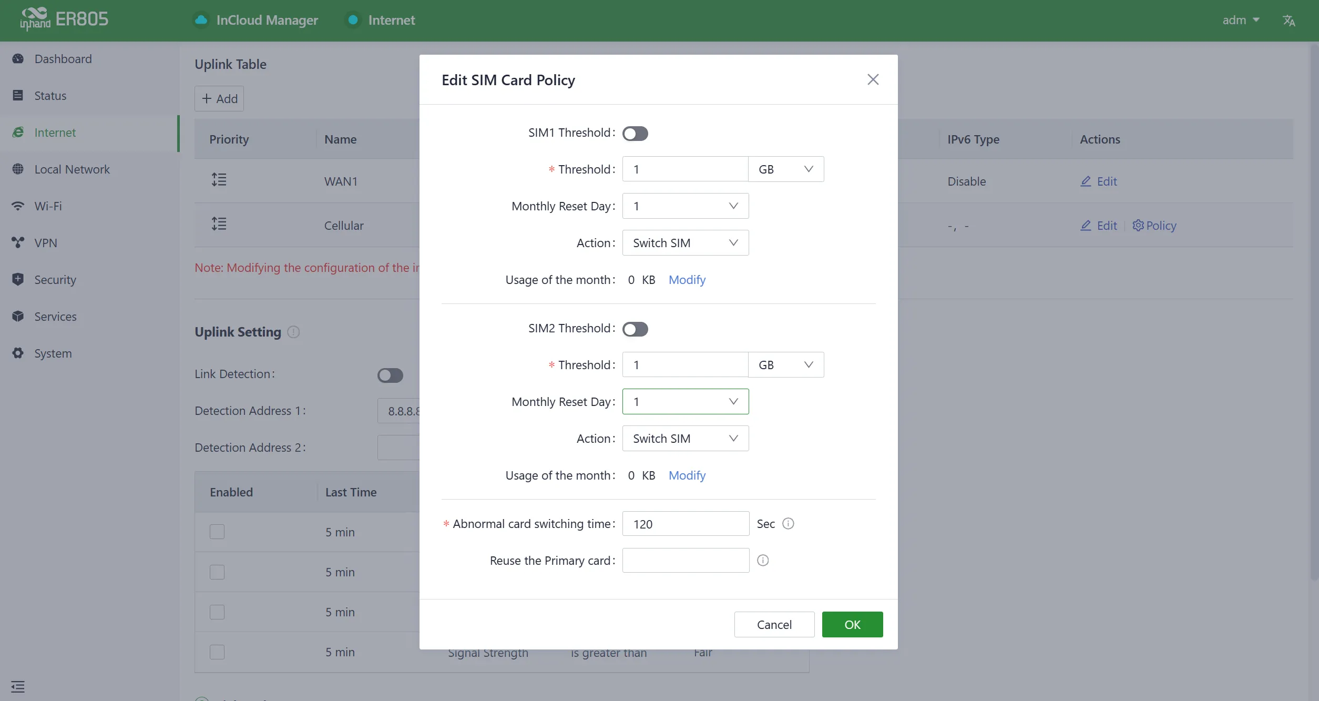Turn on the Link Detection switch
1319x701 pixels.
coord(390,375)
